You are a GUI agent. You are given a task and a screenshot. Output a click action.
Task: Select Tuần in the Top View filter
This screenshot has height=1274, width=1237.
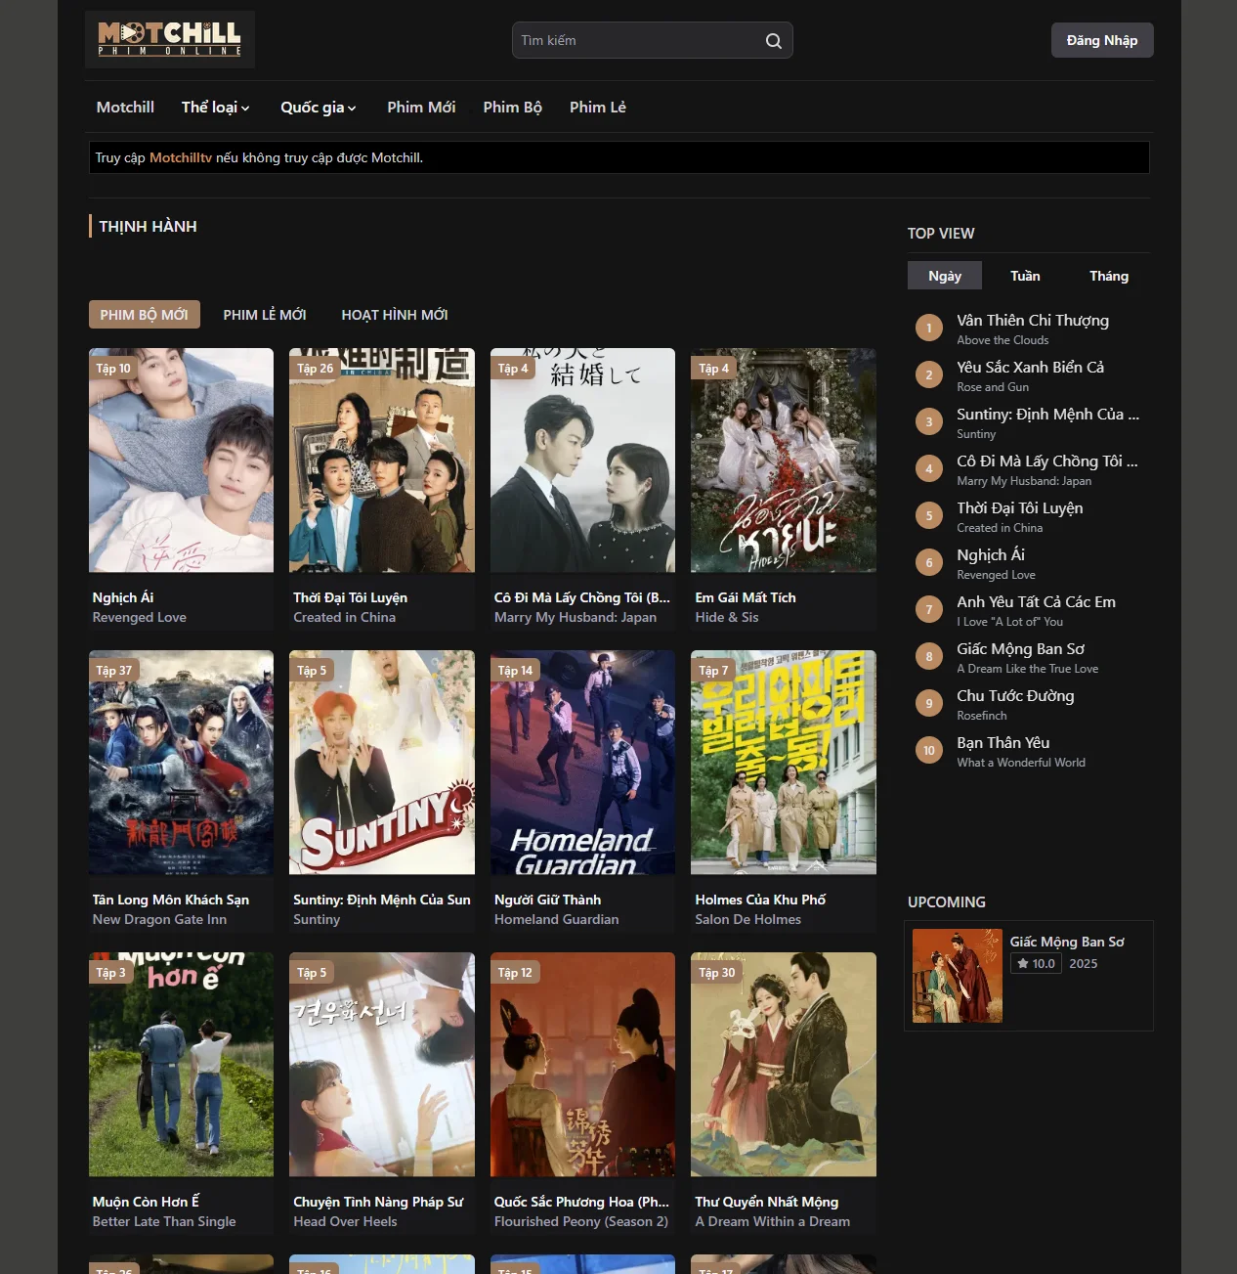1025,275
